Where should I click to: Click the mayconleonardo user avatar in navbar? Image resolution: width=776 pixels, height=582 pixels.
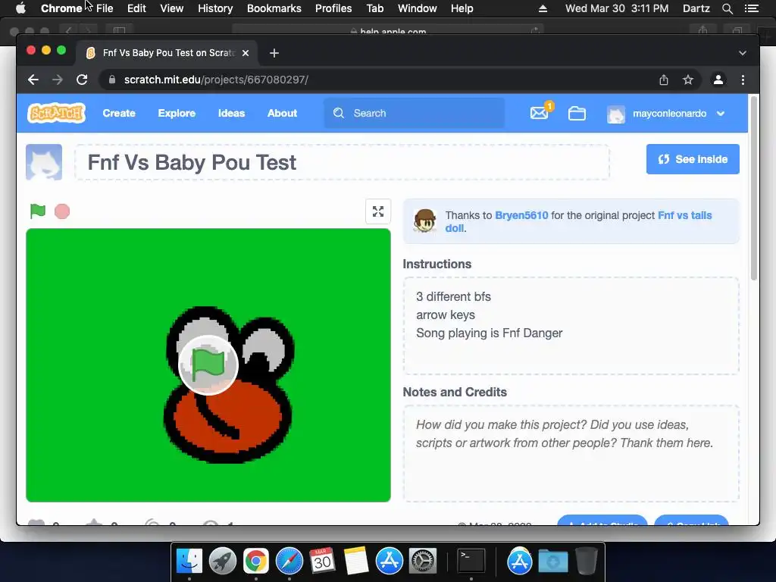point(615,114)
